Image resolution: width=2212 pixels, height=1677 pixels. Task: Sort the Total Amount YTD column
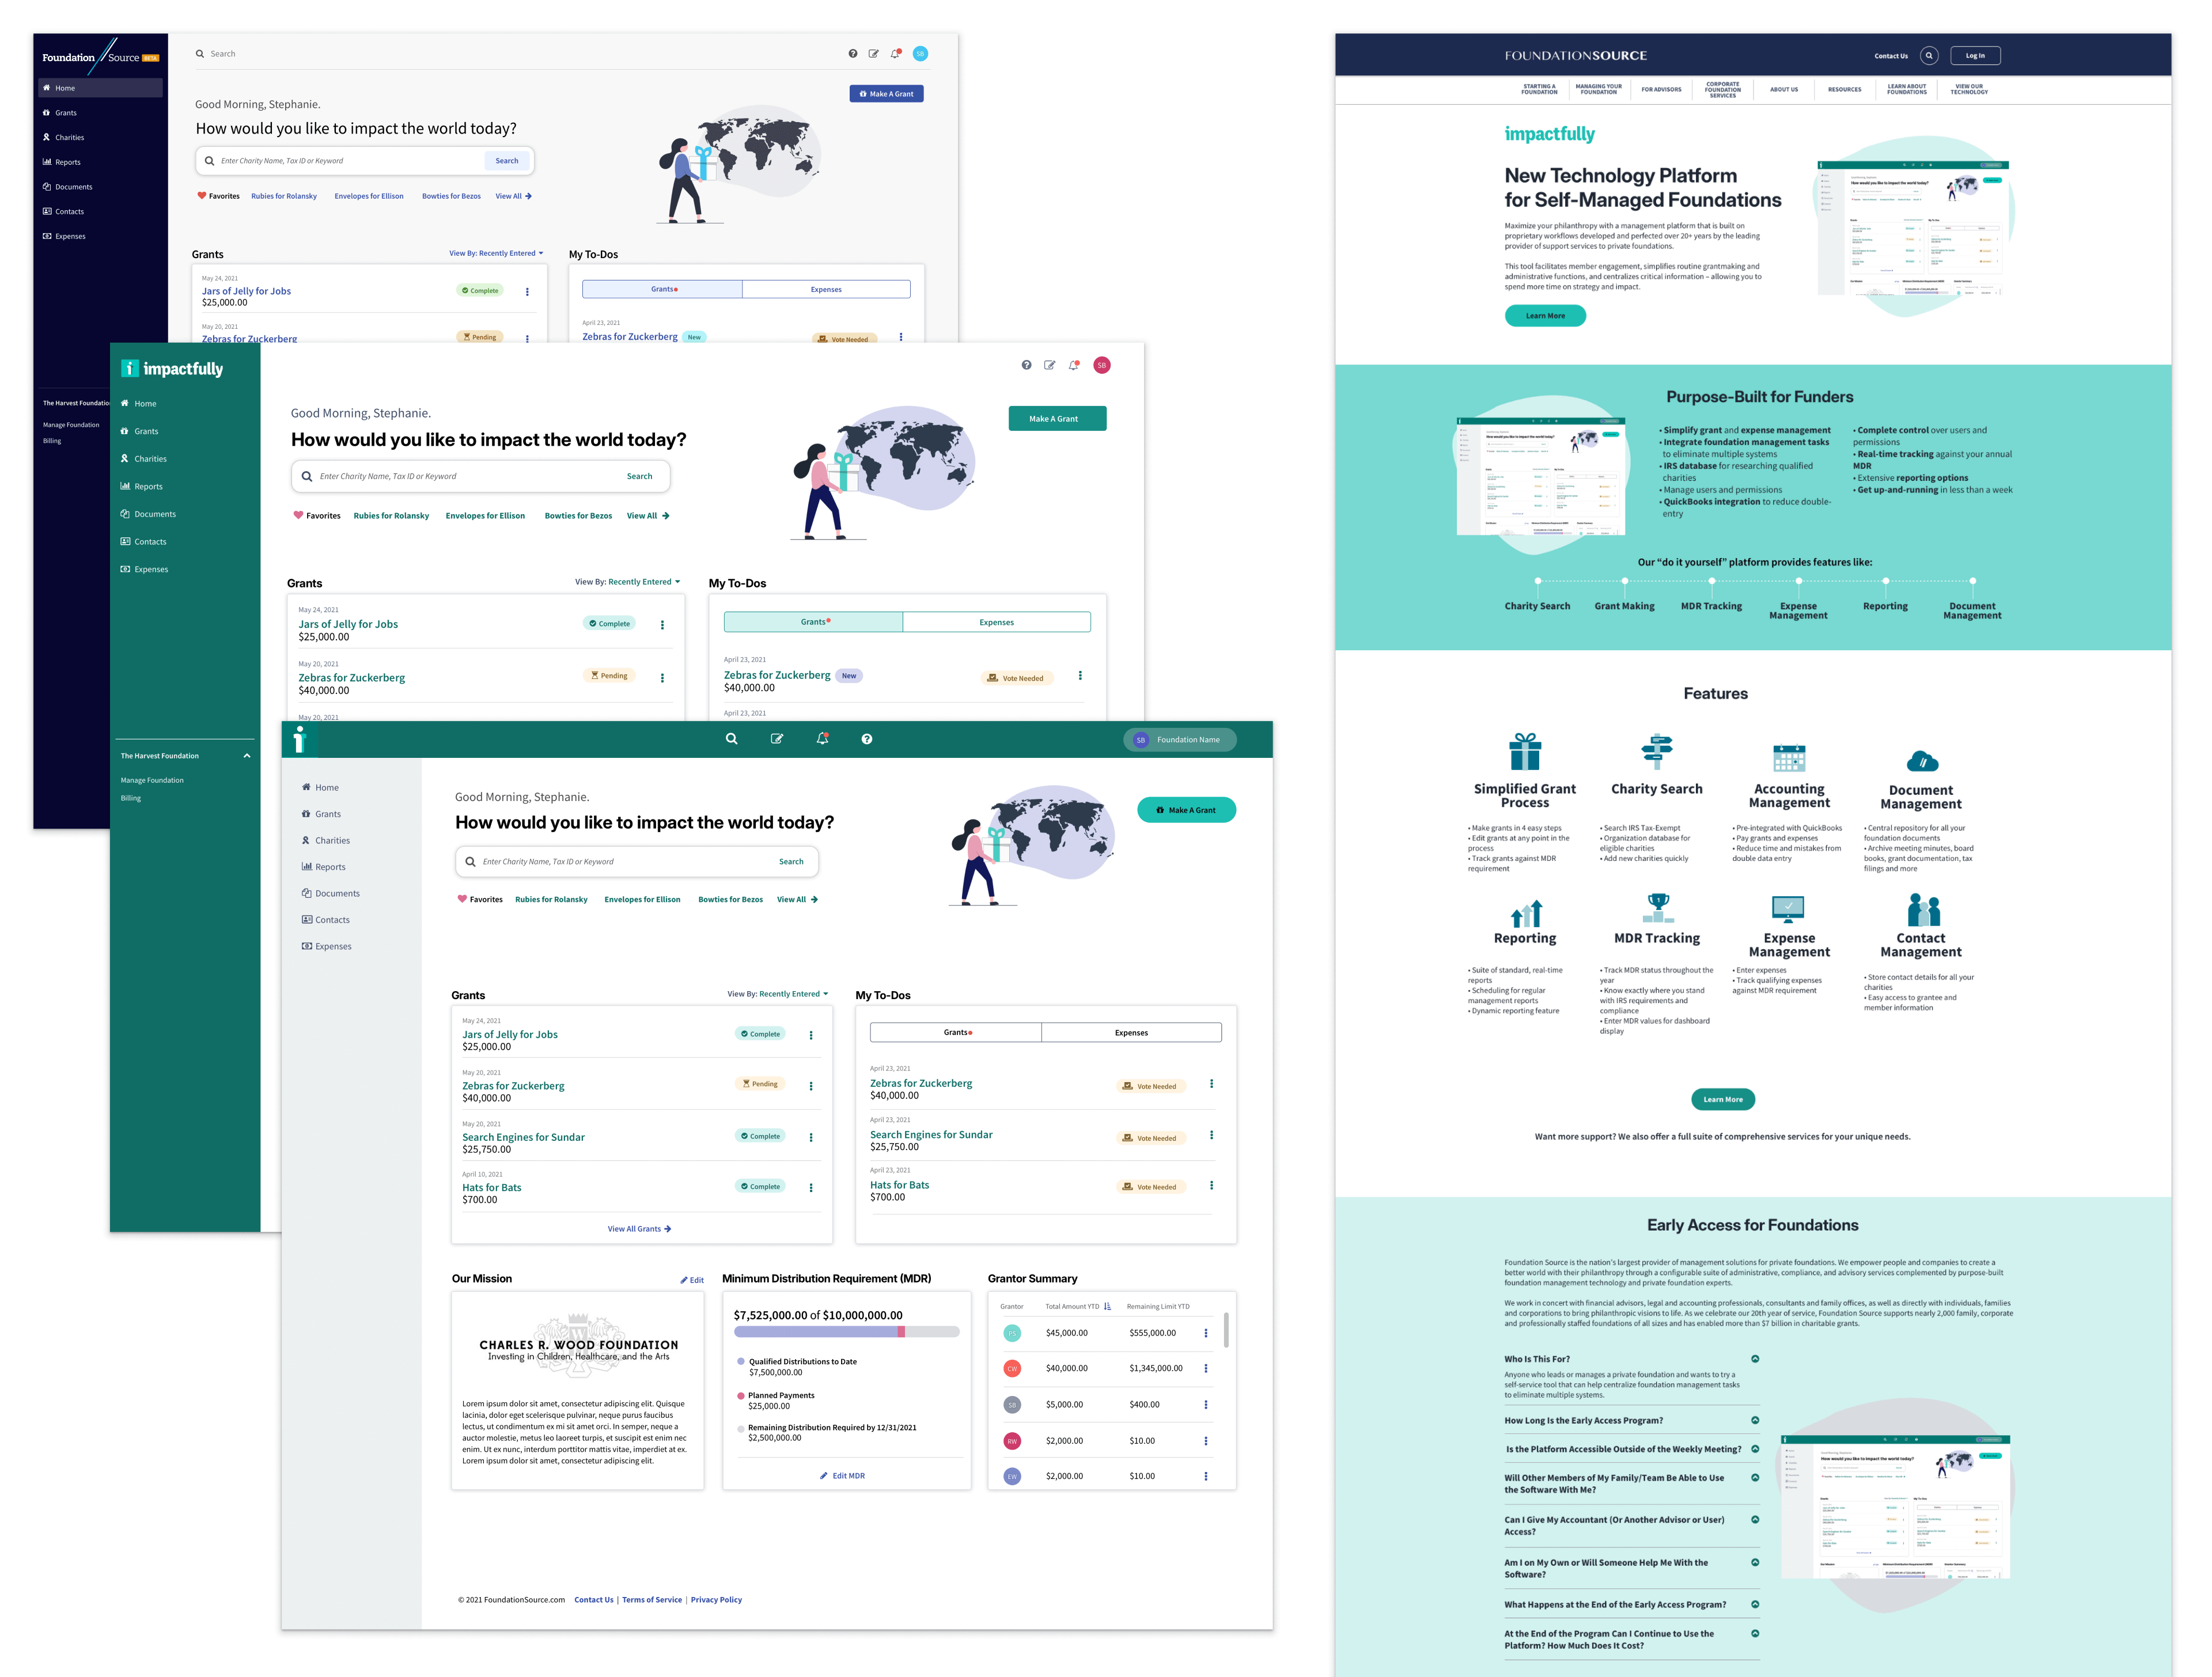click(1107, 1306)
